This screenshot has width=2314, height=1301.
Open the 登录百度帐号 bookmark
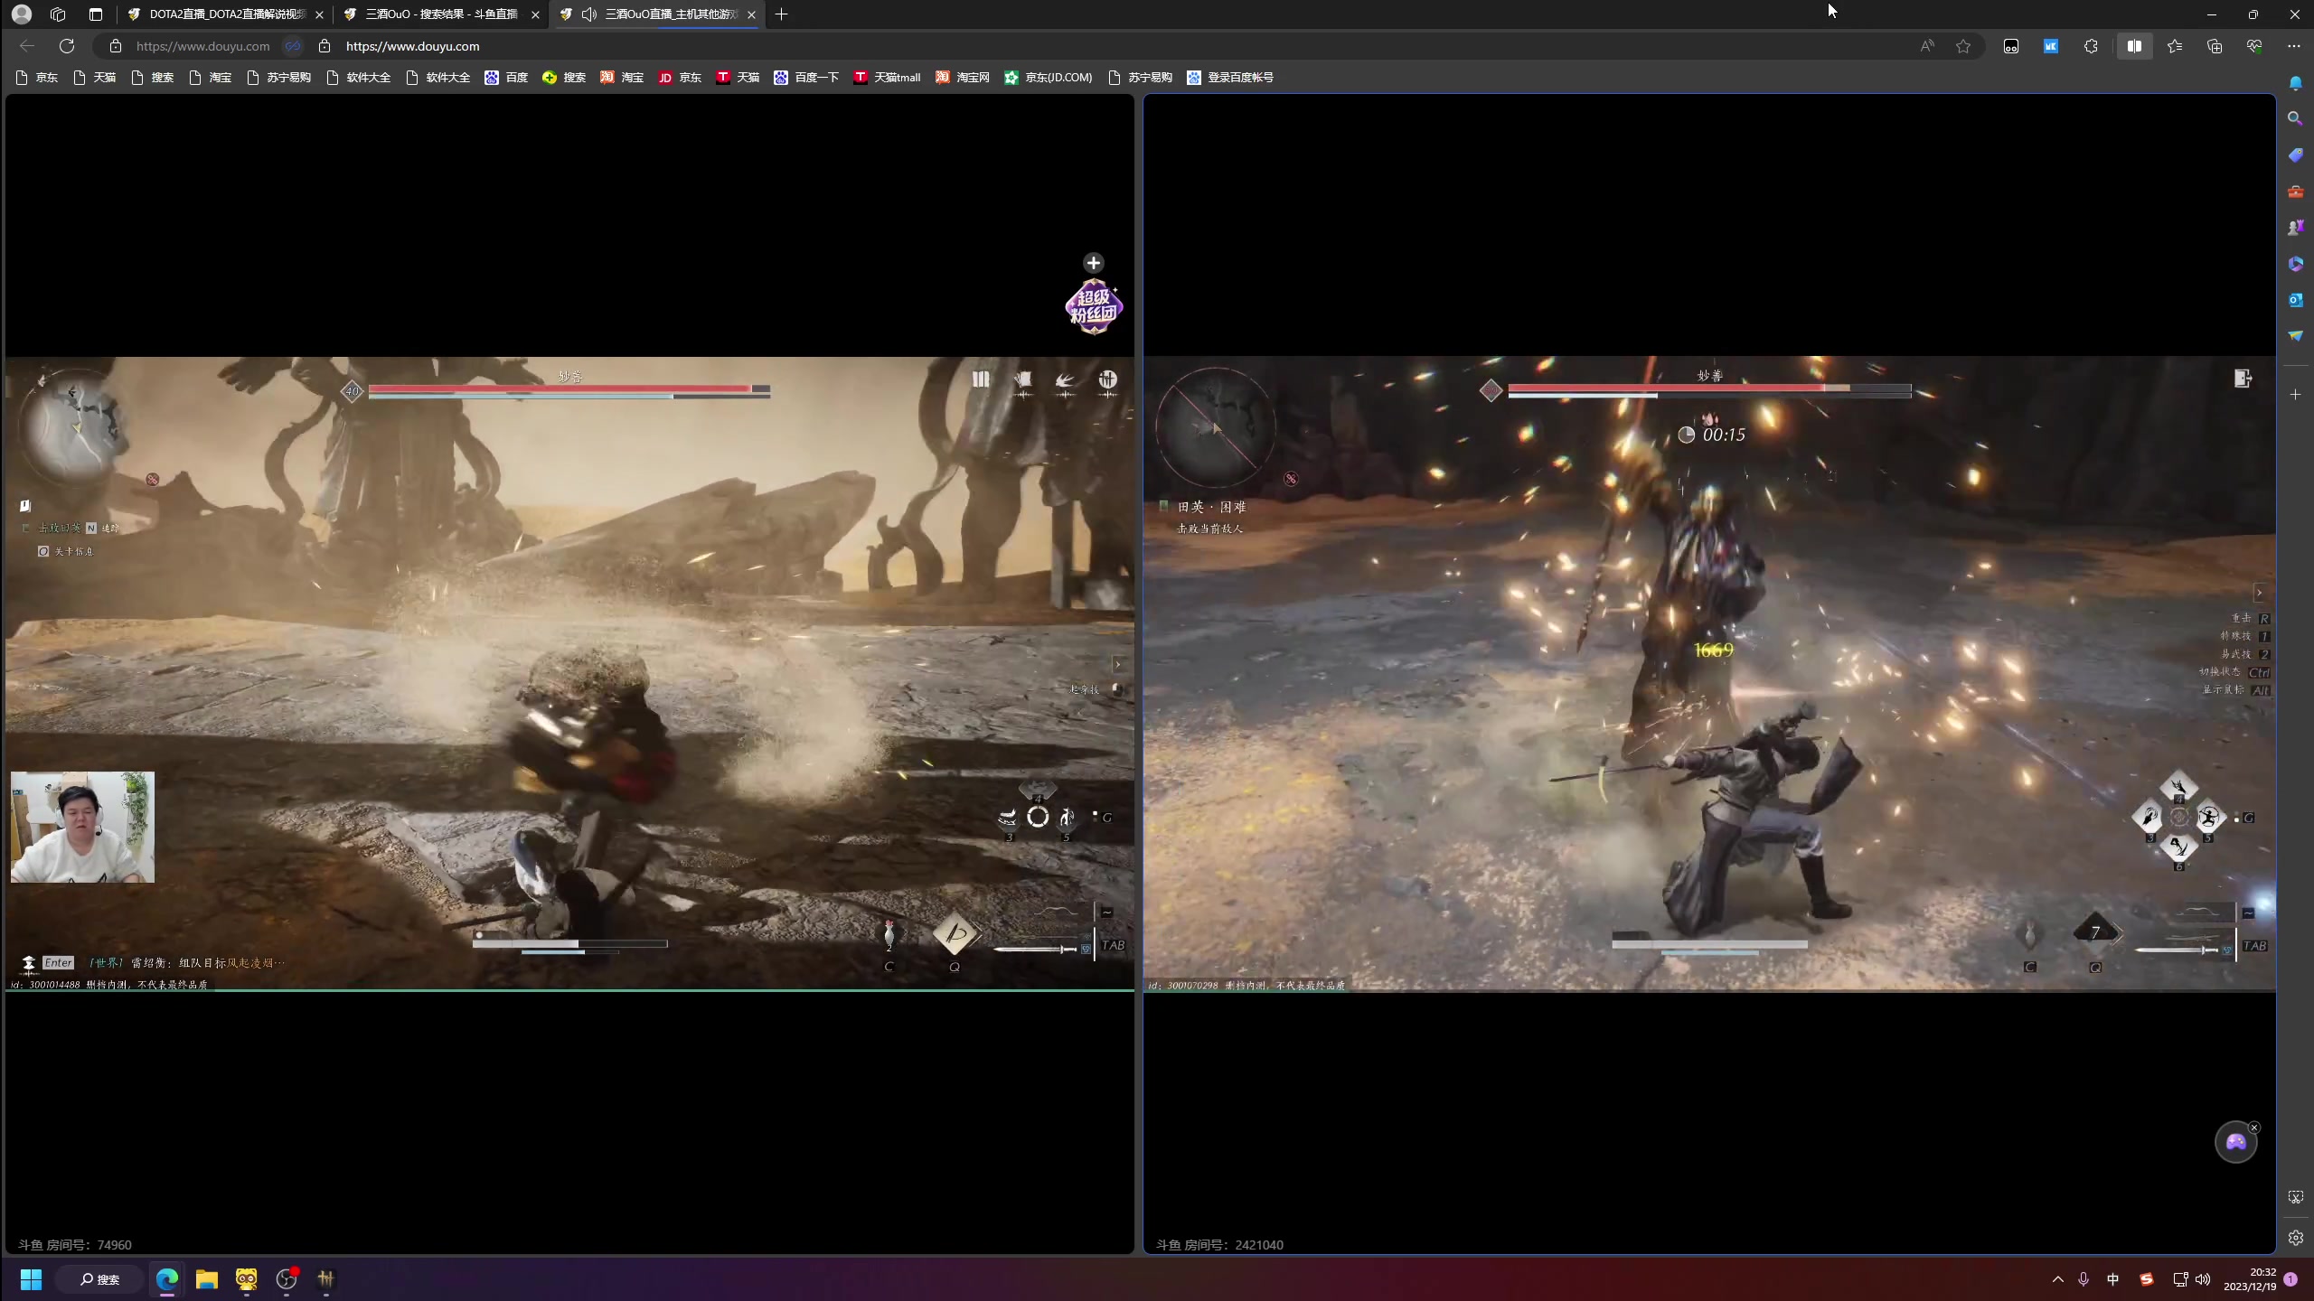coord(1231,78)
